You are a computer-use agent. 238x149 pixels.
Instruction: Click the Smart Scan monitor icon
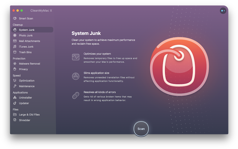tap(15, 19)
